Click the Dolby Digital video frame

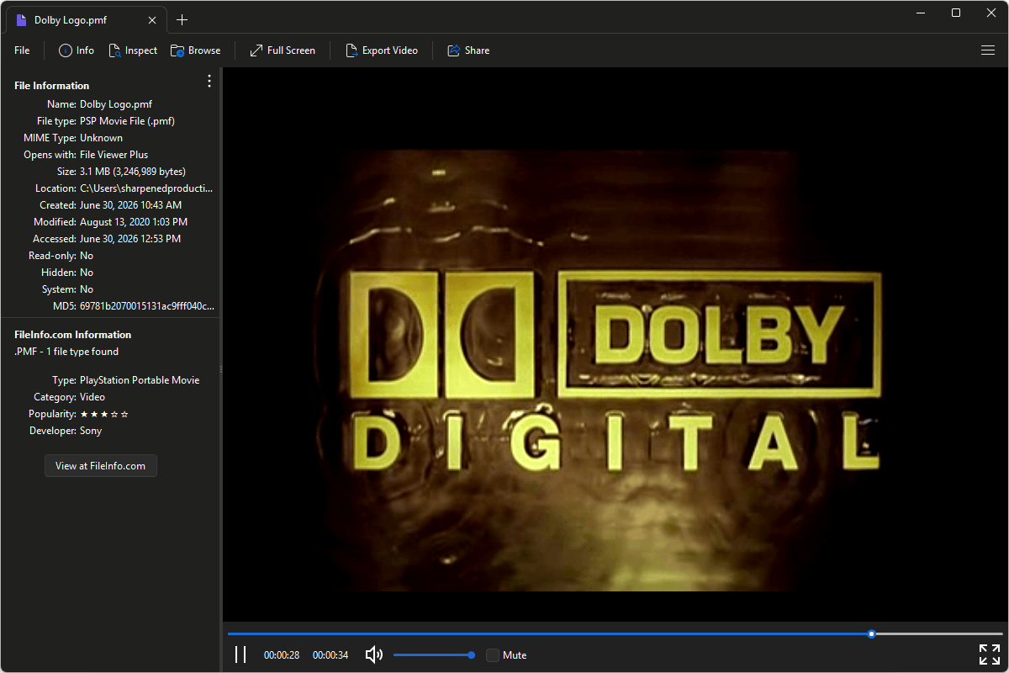(614, 345)
